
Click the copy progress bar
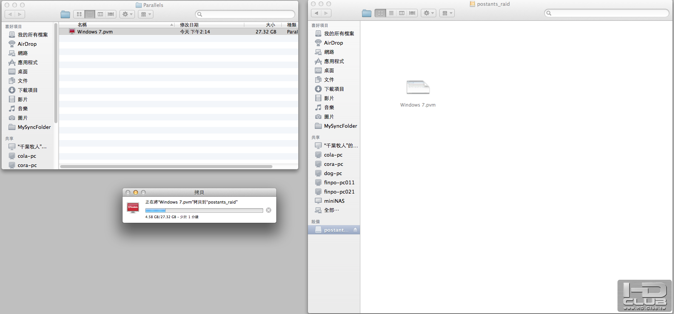[204, 210]
